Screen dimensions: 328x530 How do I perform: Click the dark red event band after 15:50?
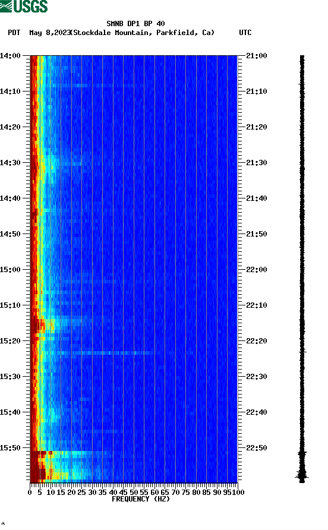tap(38, 466)
